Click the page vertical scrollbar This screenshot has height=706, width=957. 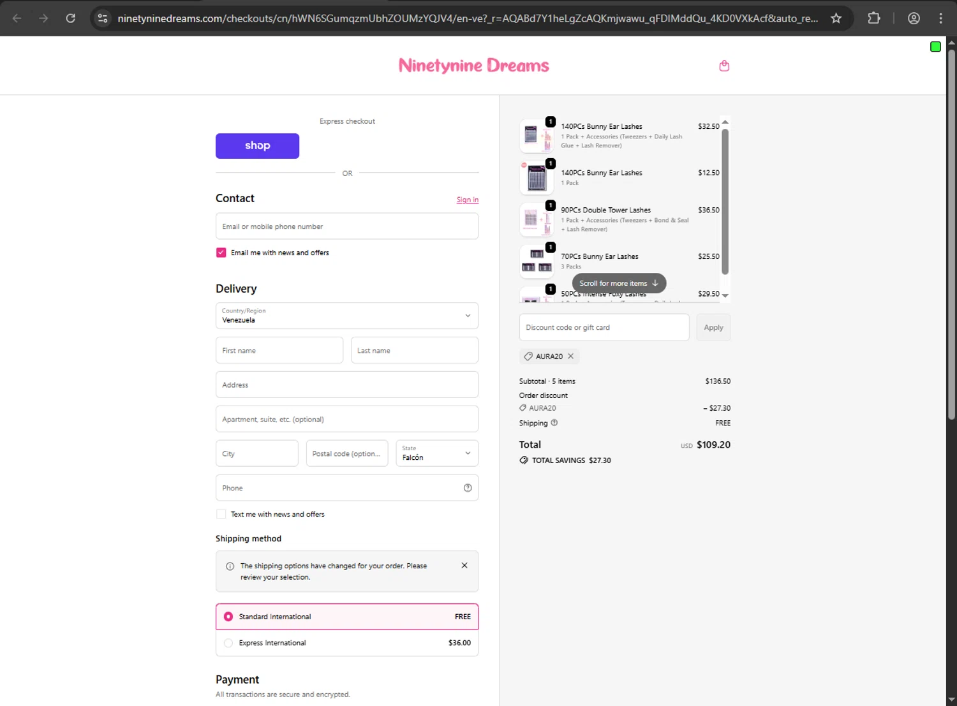951,233
